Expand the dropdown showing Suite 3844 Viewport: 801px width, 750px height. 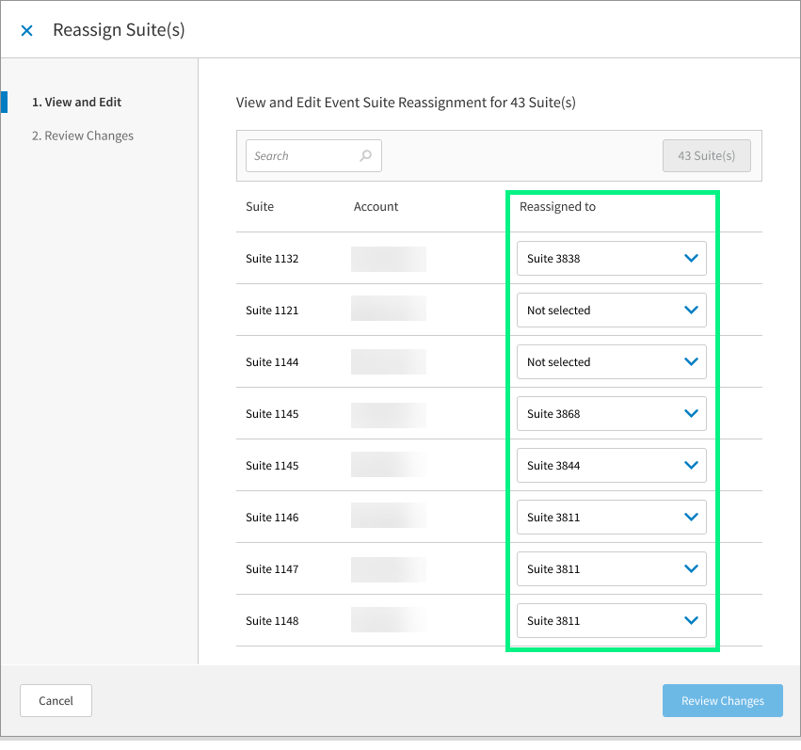[x=611, y=465]
